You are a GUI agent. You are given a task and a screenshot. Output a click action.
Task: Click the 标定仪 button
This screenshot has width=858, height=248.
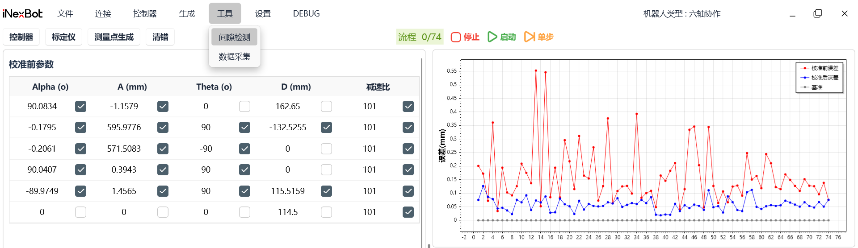click(63, 37)
